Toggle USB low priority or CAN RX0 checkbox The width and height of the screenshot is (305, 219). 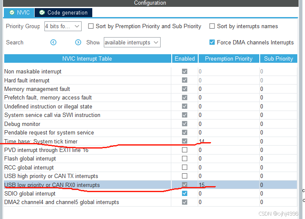(185, 184)
